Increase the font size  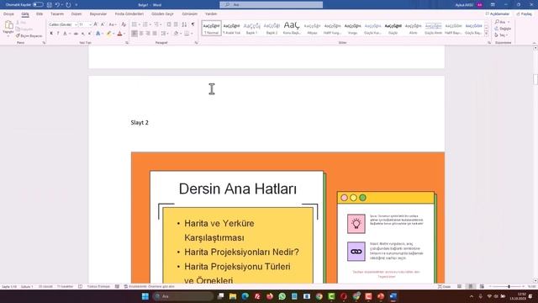(96, 24)
